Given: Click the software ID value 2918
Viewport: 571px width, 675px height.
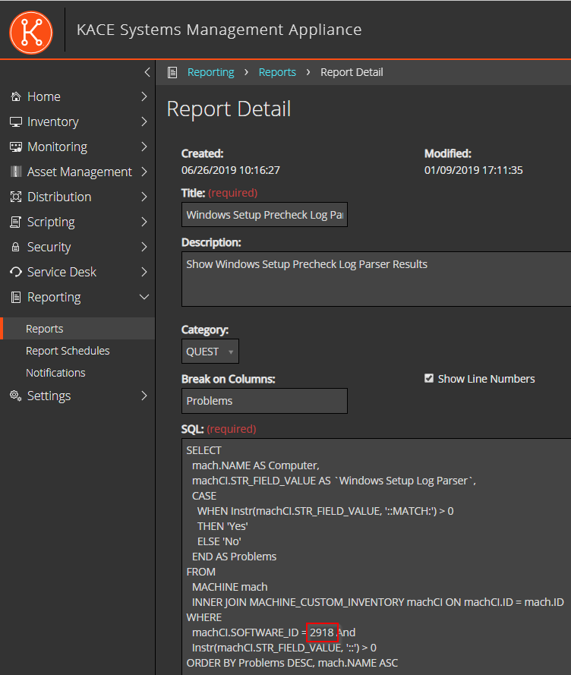Looking at the screenshot, I should click(x=322, y=632).
